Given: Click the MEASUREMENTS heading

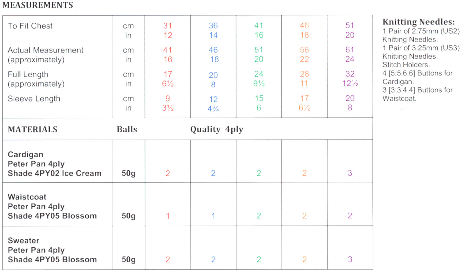Looking at the screenshot, I should click(x=38, y=5).
